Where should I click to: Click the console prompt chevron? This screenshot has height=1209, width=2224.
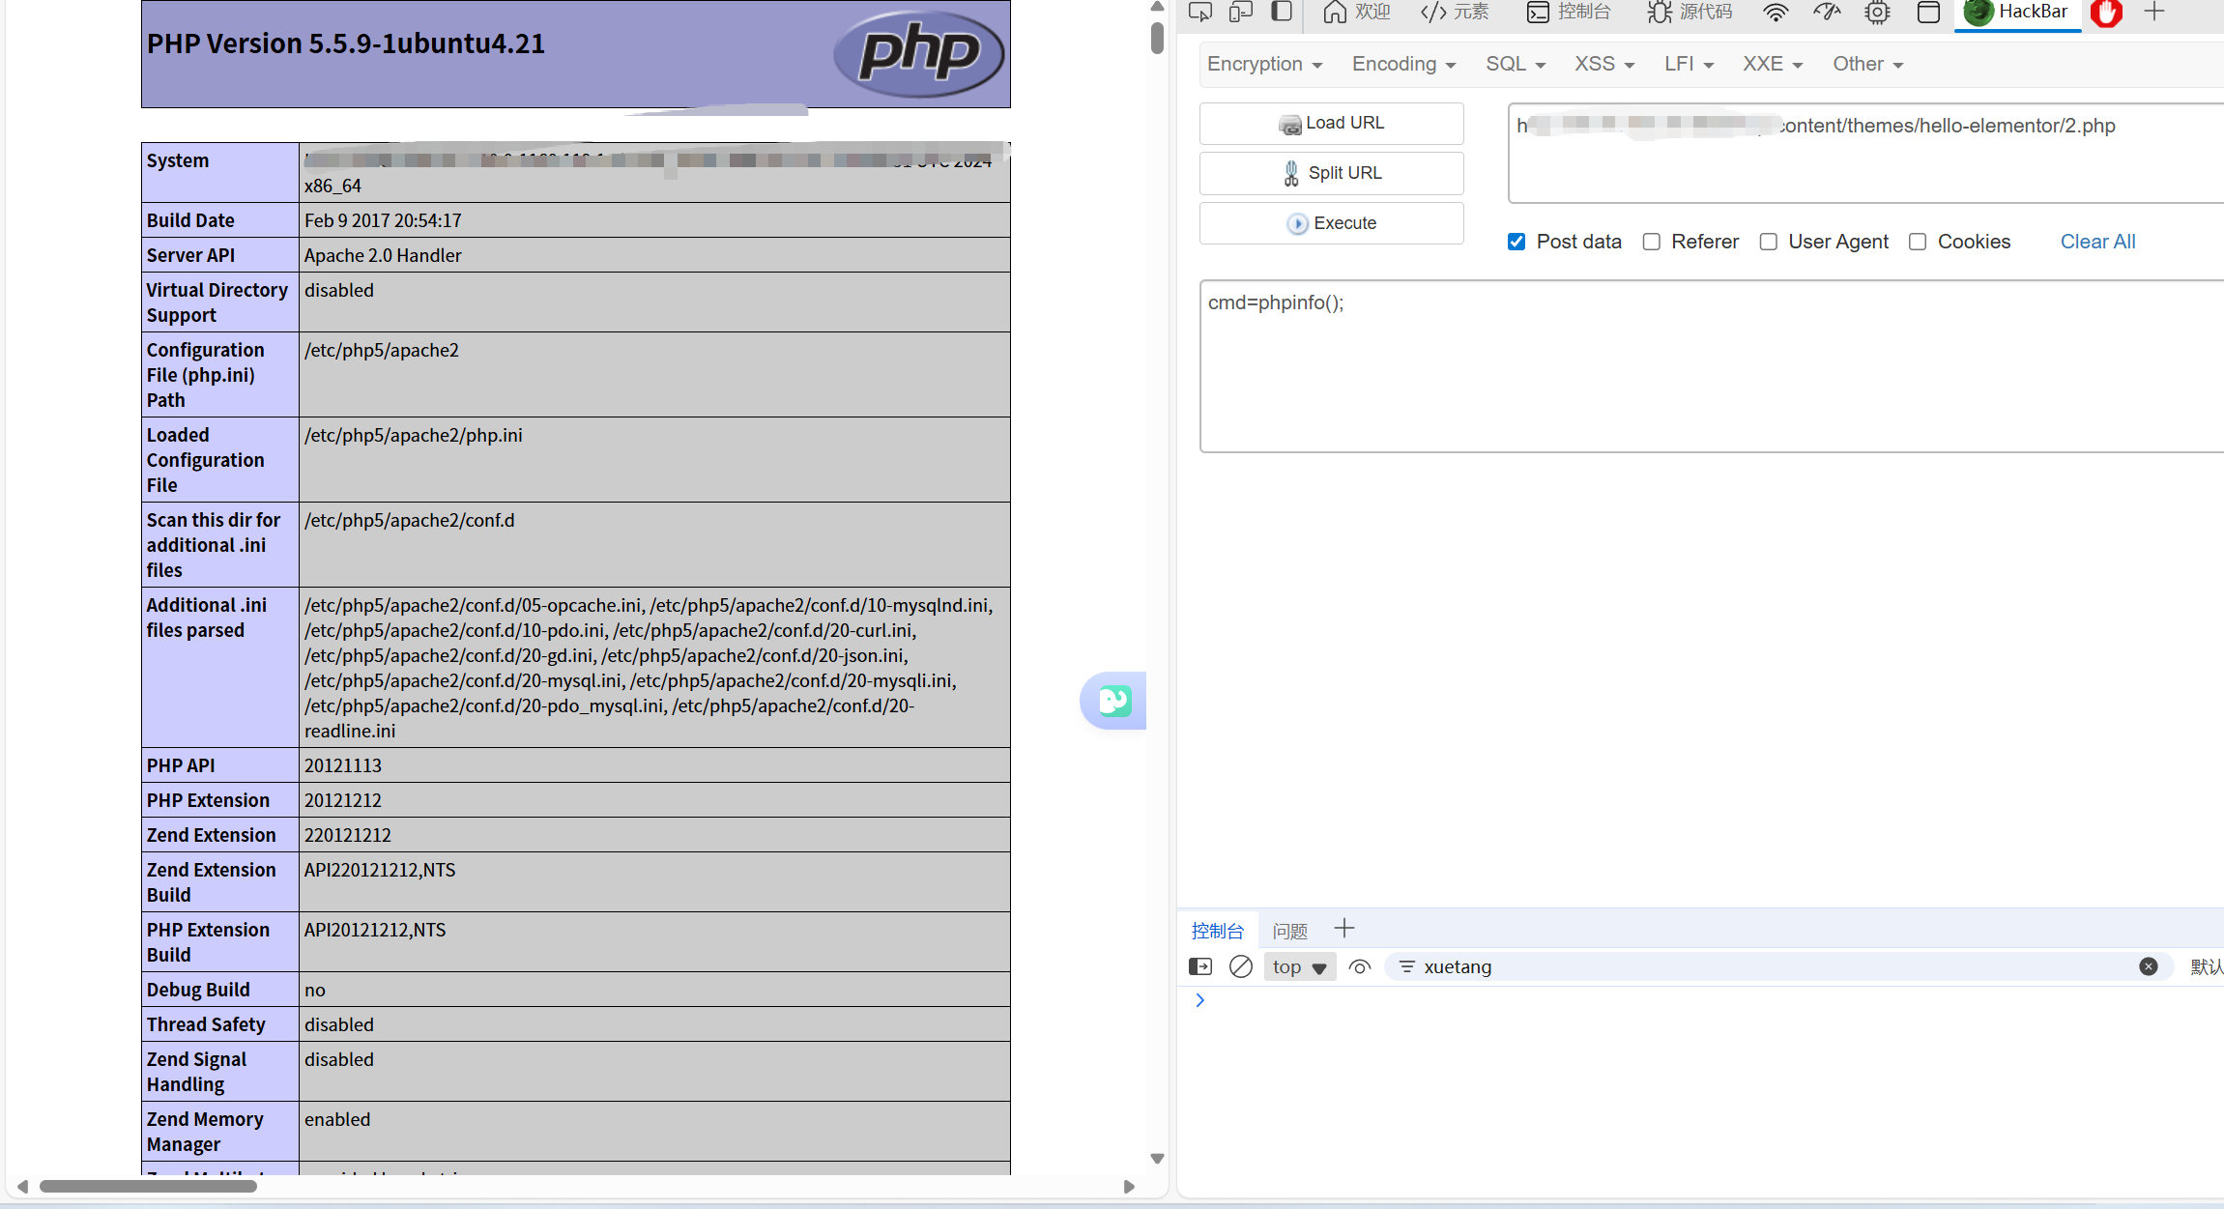(1199, 1000)
